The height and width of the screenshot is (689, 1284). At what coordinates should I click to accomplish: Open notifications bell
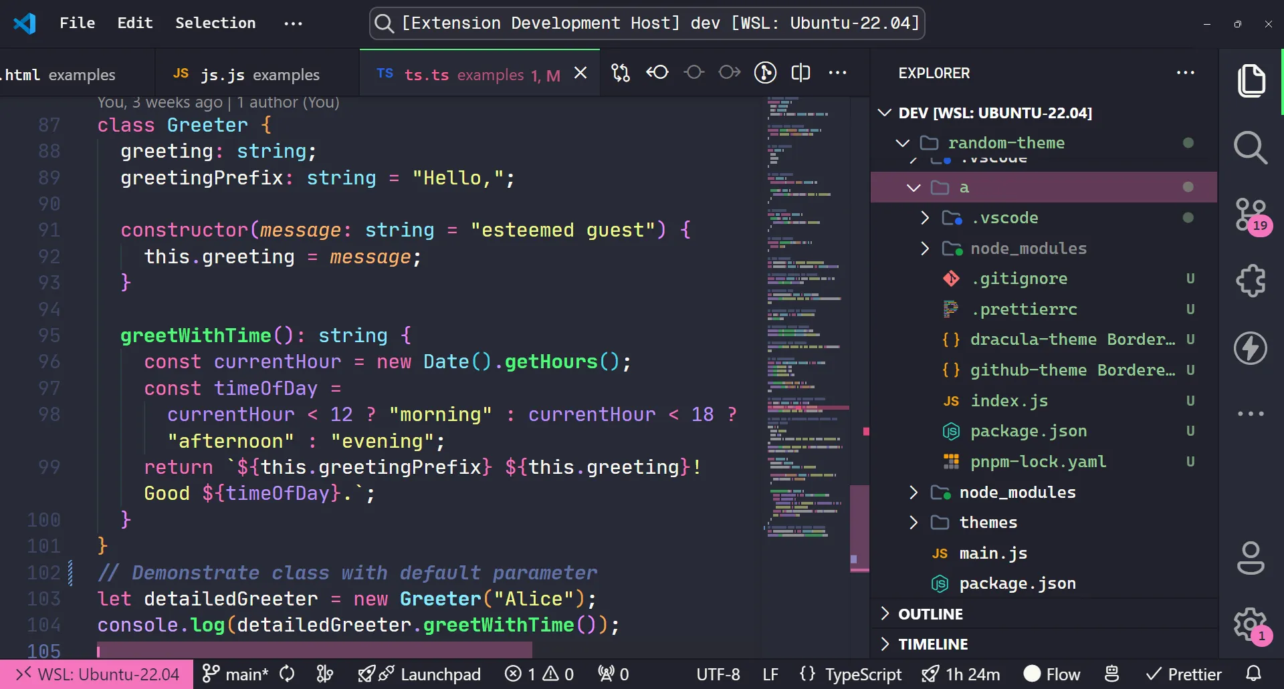point(1254,674)
